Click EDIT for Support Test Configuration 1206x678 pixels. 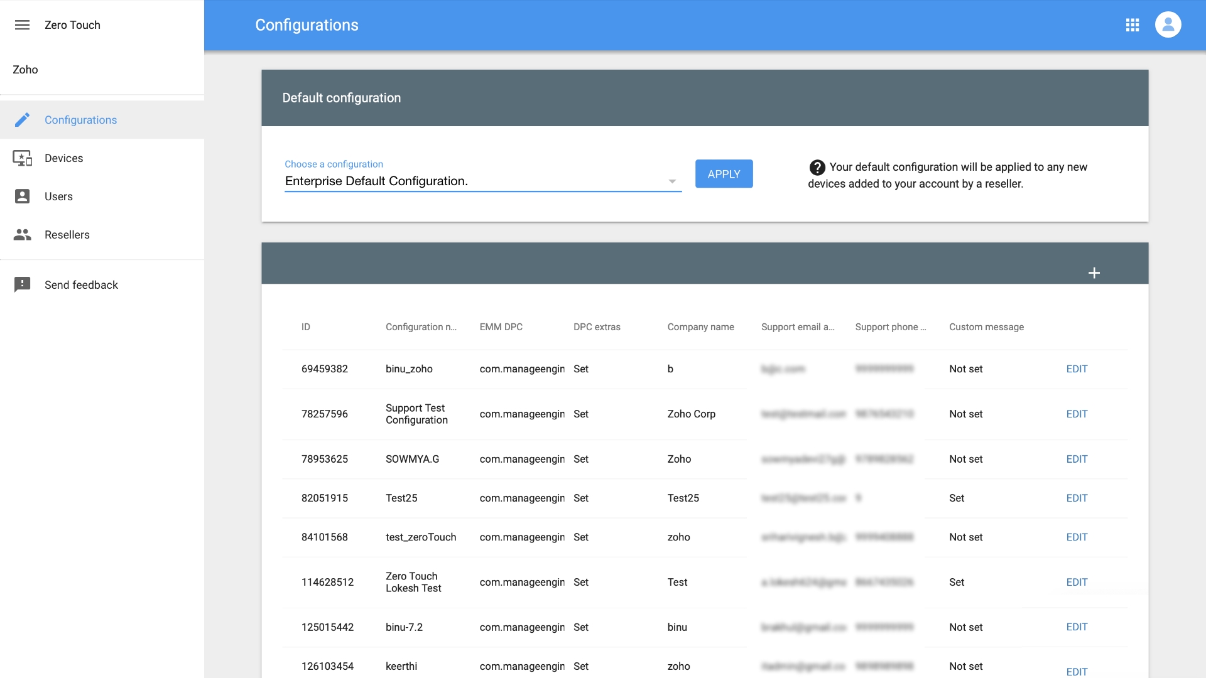(1077, 414)
